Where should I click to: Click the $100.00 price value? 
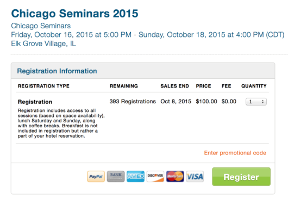206,102
